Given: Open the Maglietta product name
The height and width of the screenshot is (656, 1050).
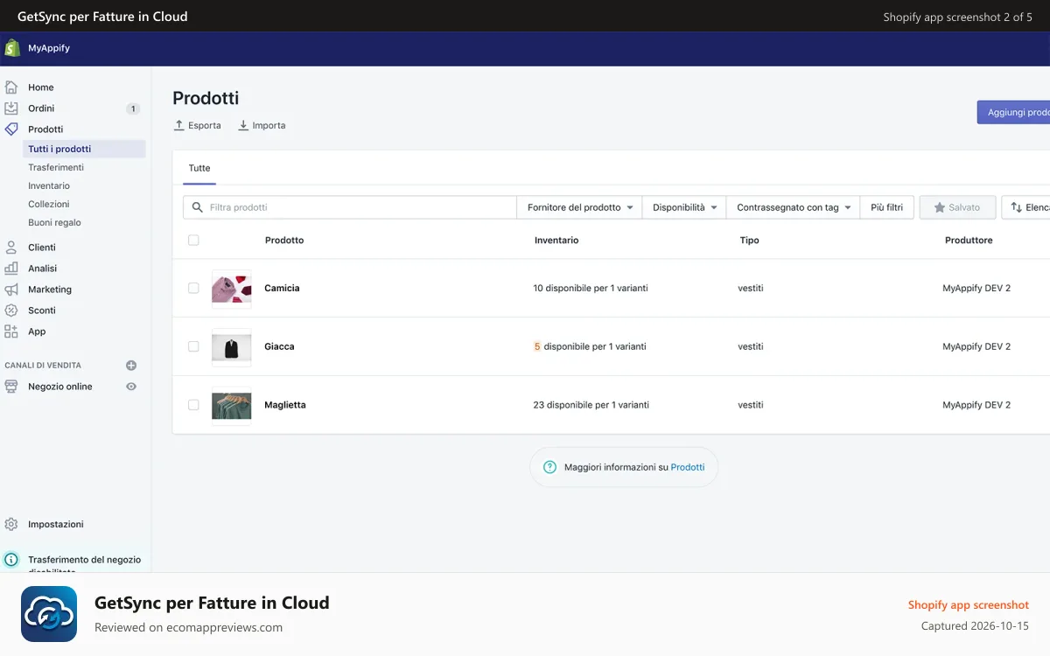Looking at the screenshot, I should pos(285,405).
